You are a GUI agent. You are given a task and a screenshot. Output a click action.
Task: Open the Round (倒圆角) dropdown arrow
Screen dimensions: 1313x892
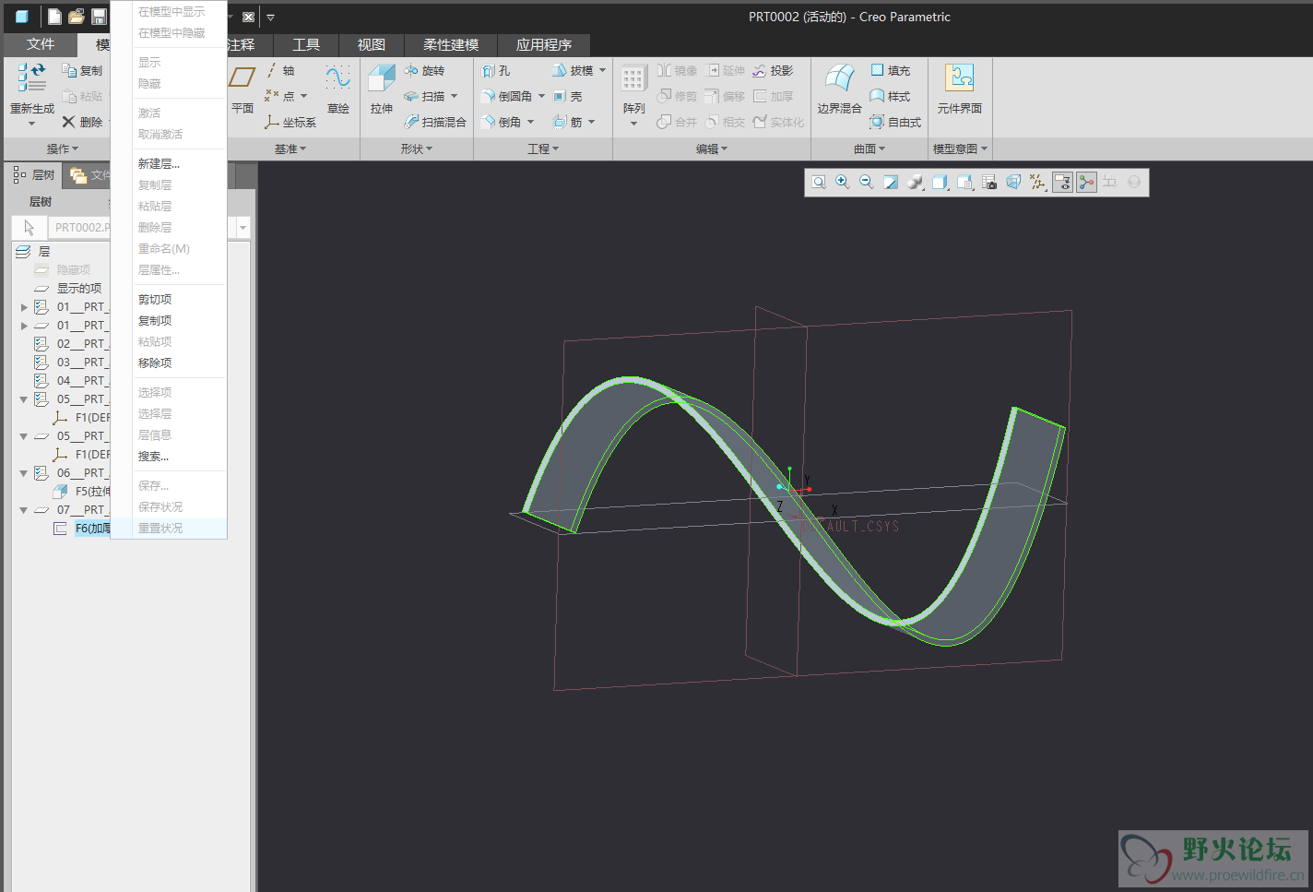(541, 96)
